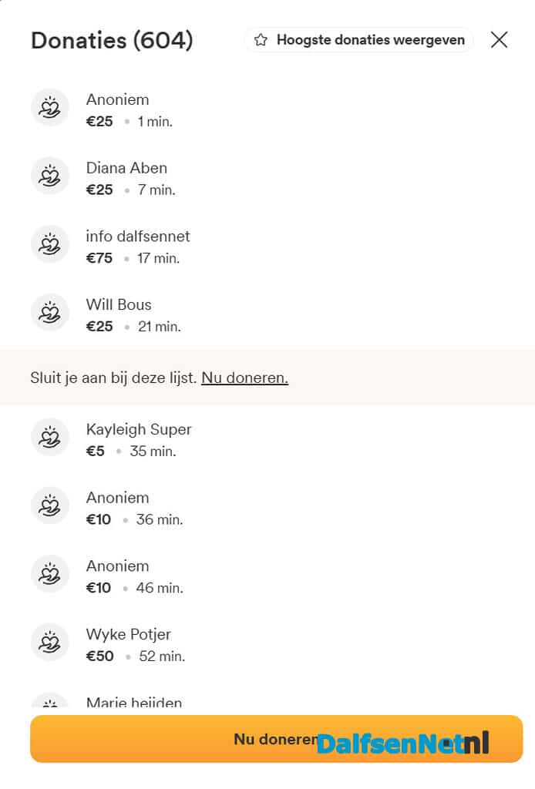Click the icon beside Anoniem 46 min. donation
Viewport: 535px width, 789px height.
pyautogui.click(x=50, y=573)
